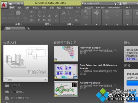Open the 样板 template dropdown
Screen dimensions: 138x103
[45, 80]
